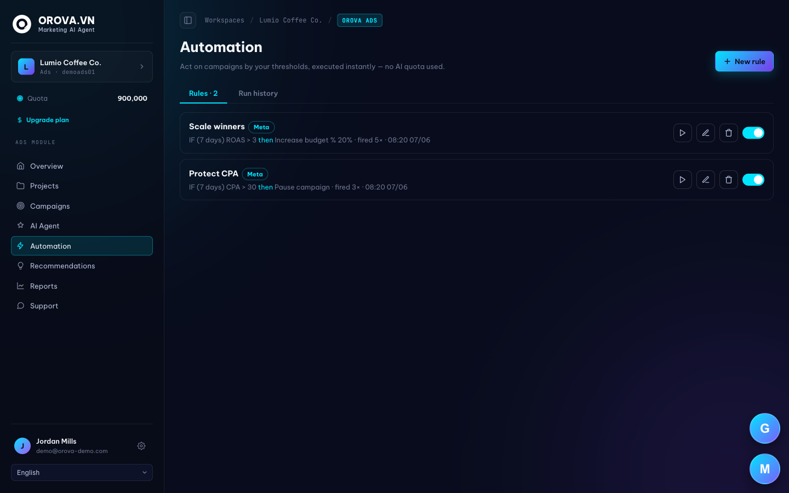The width and height of the screenshot is (789, 493).
Task: Open Recommendations in sidebar
Action: click(82, 266)
